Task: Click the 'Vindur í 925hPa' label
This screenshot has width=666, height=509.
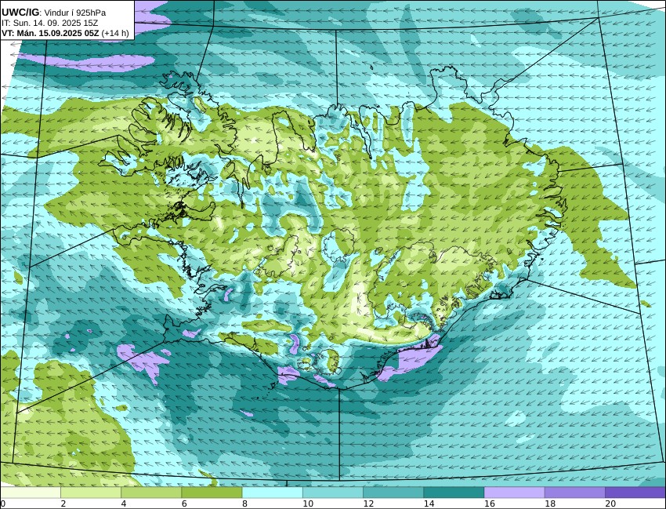Action: pos(74,13)
